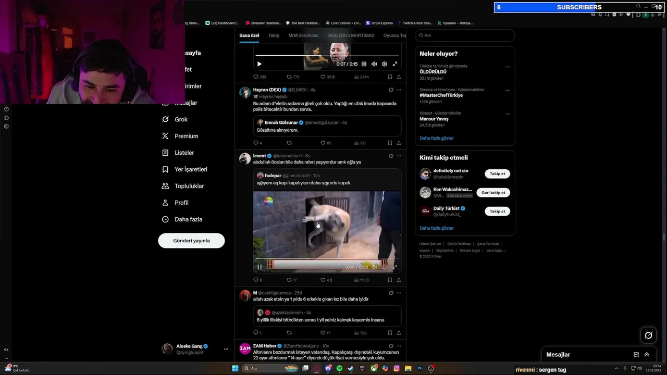The image size is (667, 375).
Task: Click Grok icon on ZAM Haber post
Action: pos(391,346)
